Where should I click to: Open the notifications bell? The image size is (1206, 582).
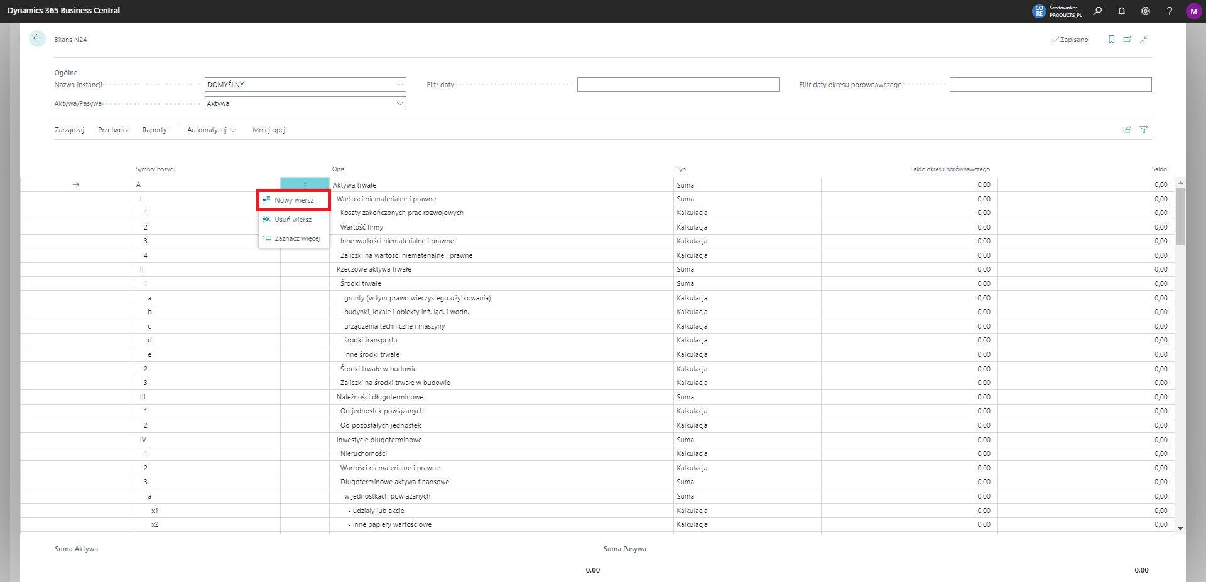1121,11
